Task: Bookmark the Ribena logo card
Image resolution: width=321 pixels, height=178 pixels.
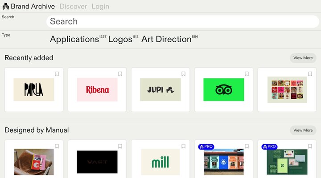Action: (x=120, y=74)
